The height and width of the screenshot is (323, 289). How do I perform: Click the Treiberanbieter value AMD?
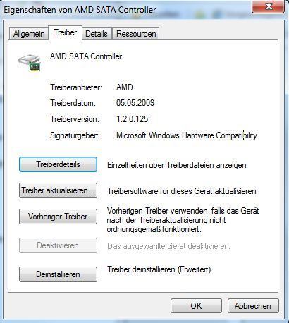125,87
